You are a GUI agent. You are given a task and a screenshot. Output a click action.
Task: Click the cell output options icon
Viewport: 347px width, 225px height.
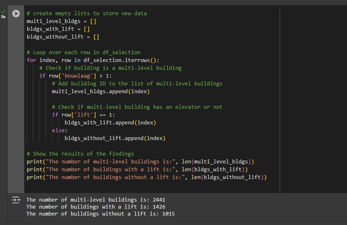pos(16,200)
